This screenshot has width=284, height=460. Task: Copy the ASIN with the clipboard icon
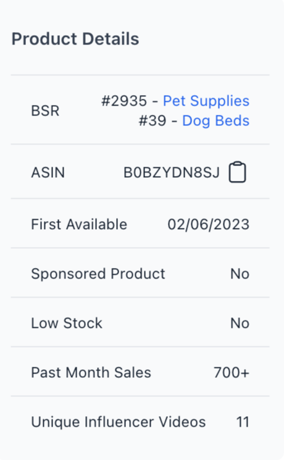pos(237,172)
